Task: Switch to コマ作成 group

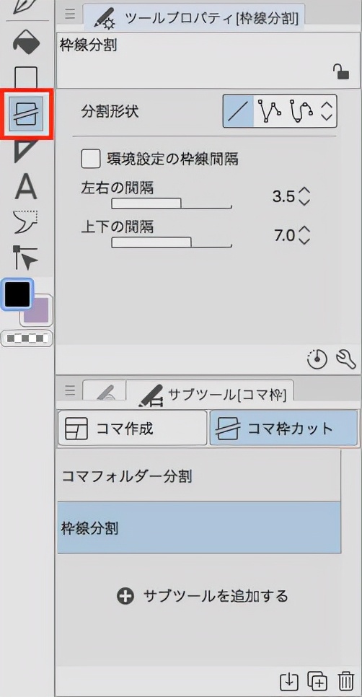Action: 133,428
